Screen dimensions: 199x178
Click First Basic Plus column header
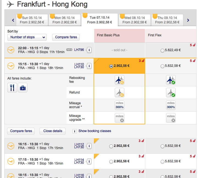(119, 35)
